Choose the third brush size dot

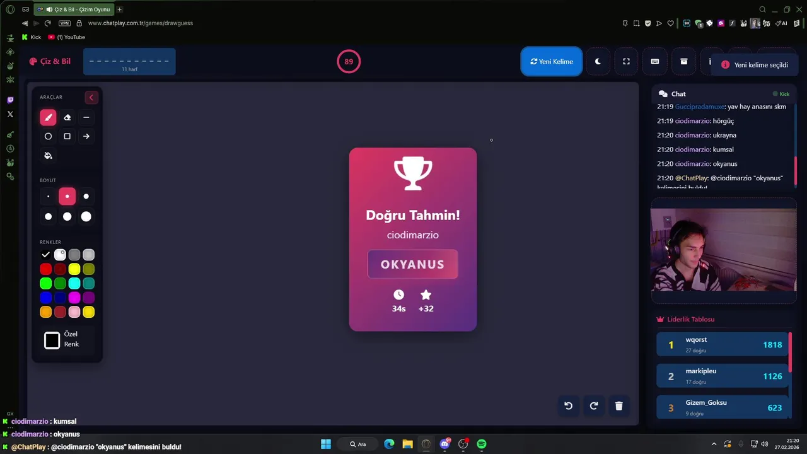(x=86, y=196)
